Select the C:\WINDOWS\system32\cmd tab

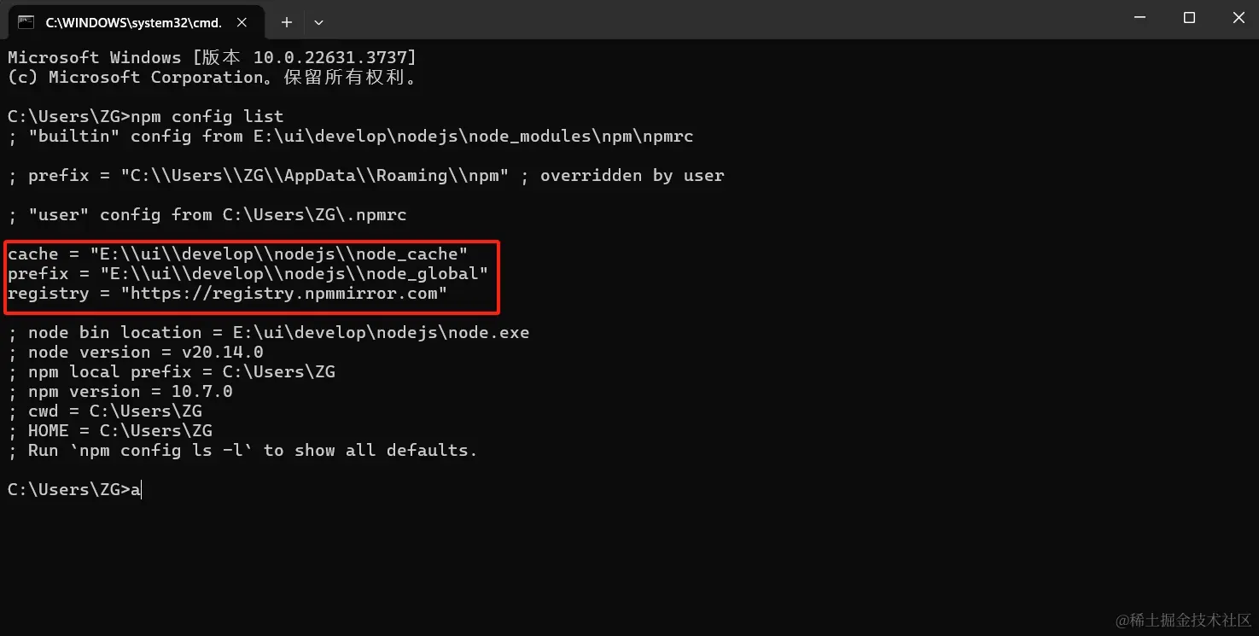point(132,22)
